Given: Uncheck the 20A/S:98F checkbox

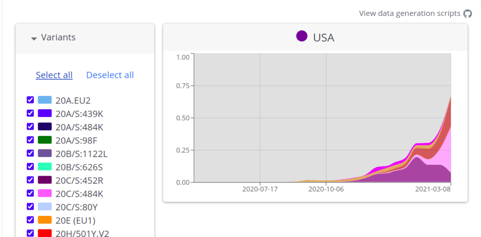Looking at the screenshot, I should (x=31, y=140).
